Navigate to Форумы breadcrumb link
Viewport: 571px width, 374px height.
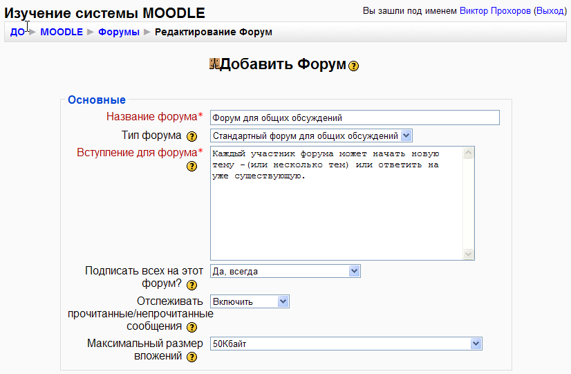(119, 32)
